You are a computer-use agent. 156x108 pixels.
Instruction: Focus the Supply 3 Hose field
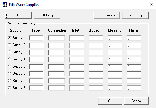tap(134, 52)
